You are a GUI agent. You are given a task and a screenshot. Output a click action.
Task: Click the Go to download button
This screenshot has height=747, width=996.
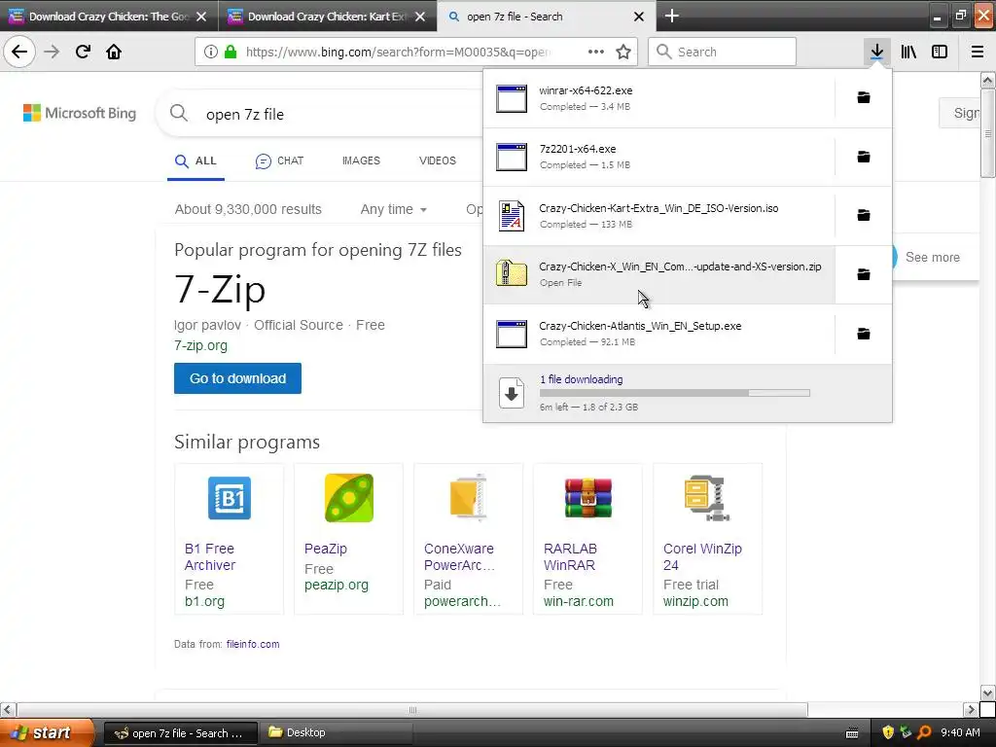[x=237, y=378]
